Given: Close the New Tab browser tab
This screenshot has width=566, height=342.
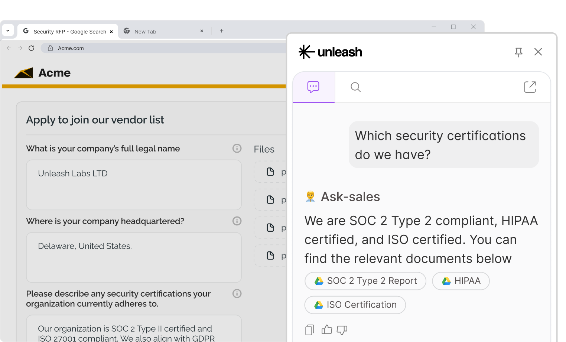Looking at the screenshot, I should click(x=202, y=31).
